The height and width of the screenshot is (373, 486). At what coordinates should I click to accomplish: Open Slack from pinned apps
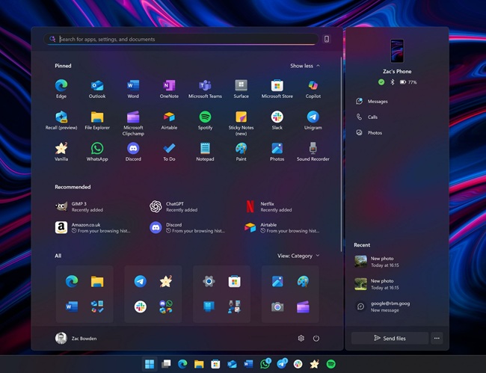coord(277,120)
